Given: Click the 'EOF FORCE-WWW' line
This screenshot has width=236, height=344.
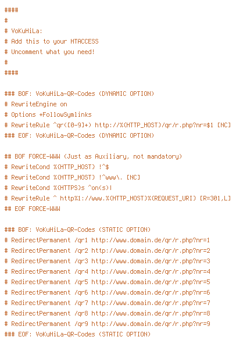Looking at the screenshot, I should point(33,209).
